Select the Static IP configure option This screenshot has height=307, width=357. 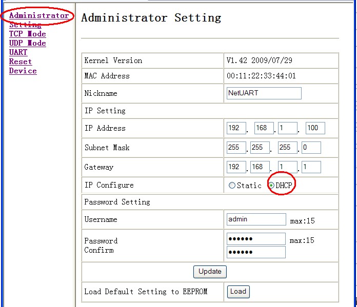click(x=232, y=186)
